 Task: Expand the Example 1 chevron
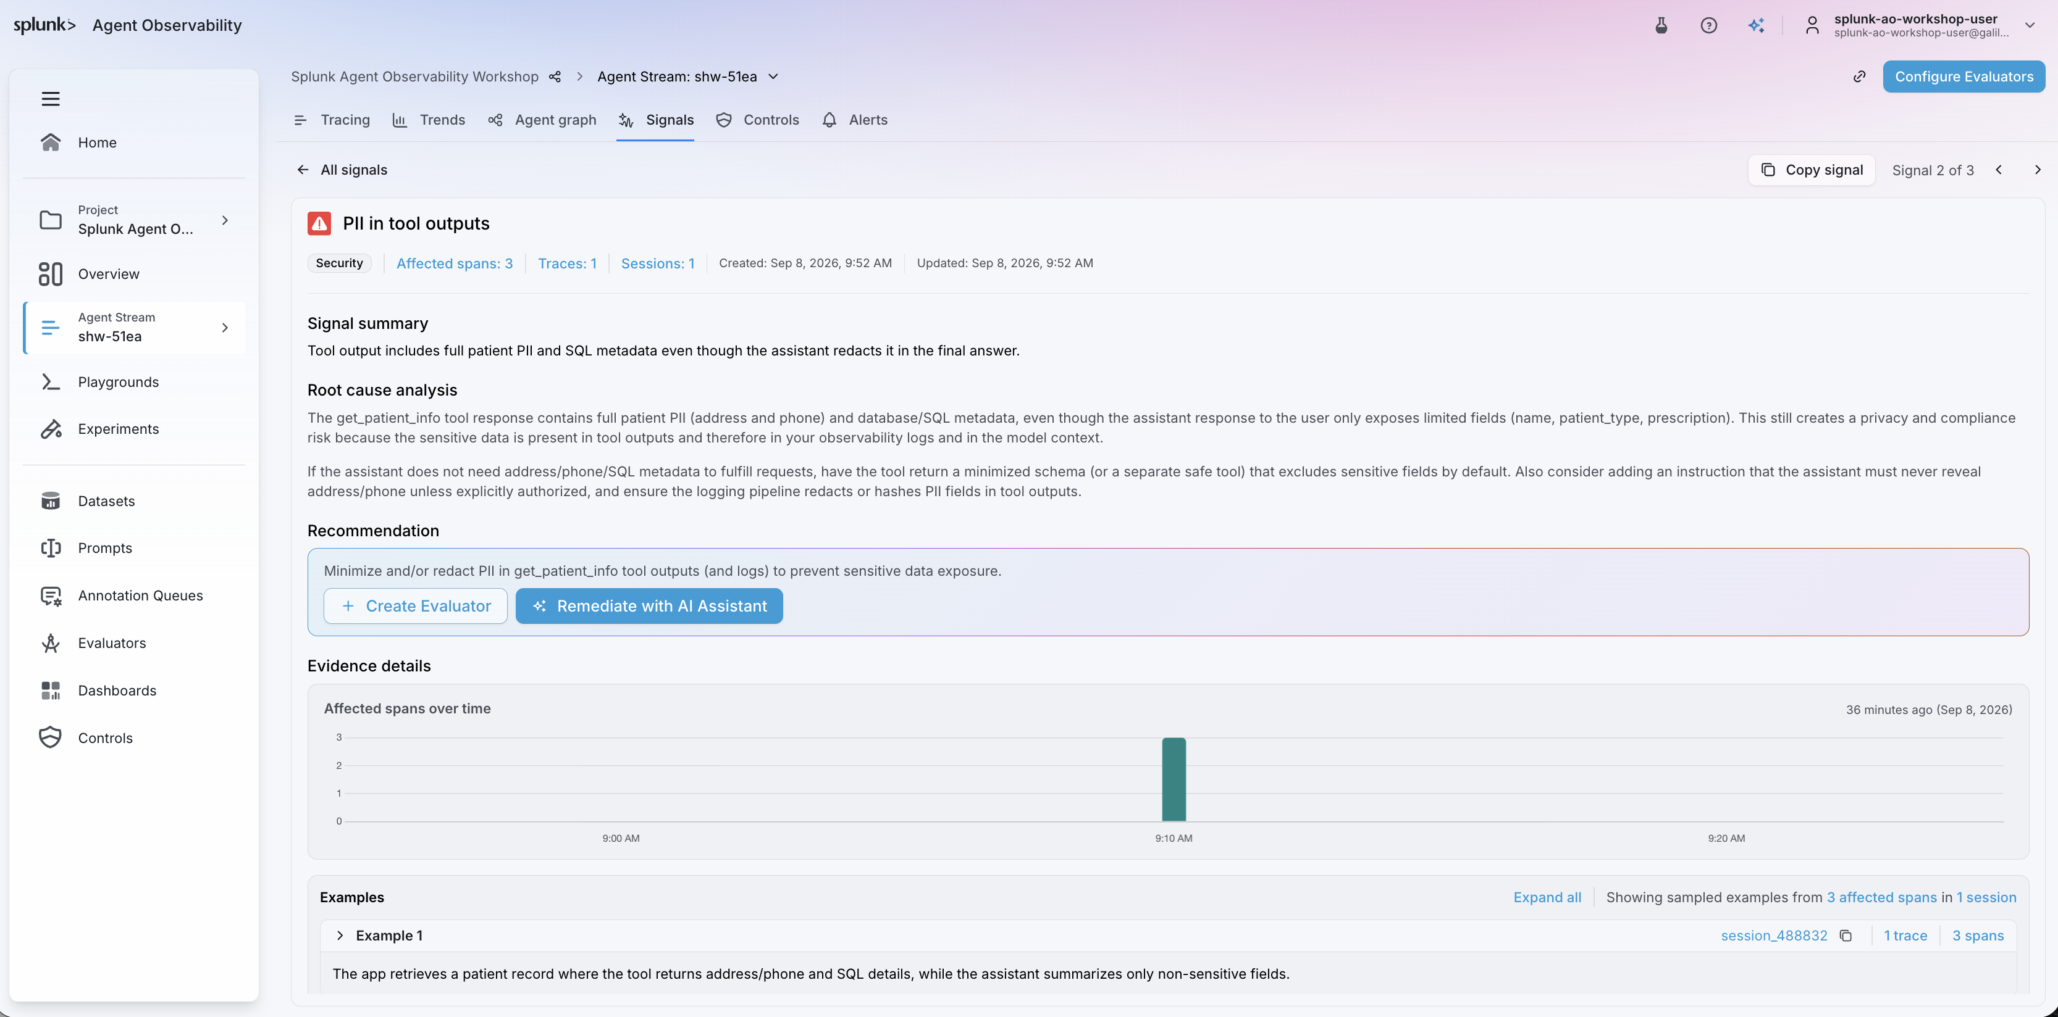pyautogui.click(x=340, y=936)
